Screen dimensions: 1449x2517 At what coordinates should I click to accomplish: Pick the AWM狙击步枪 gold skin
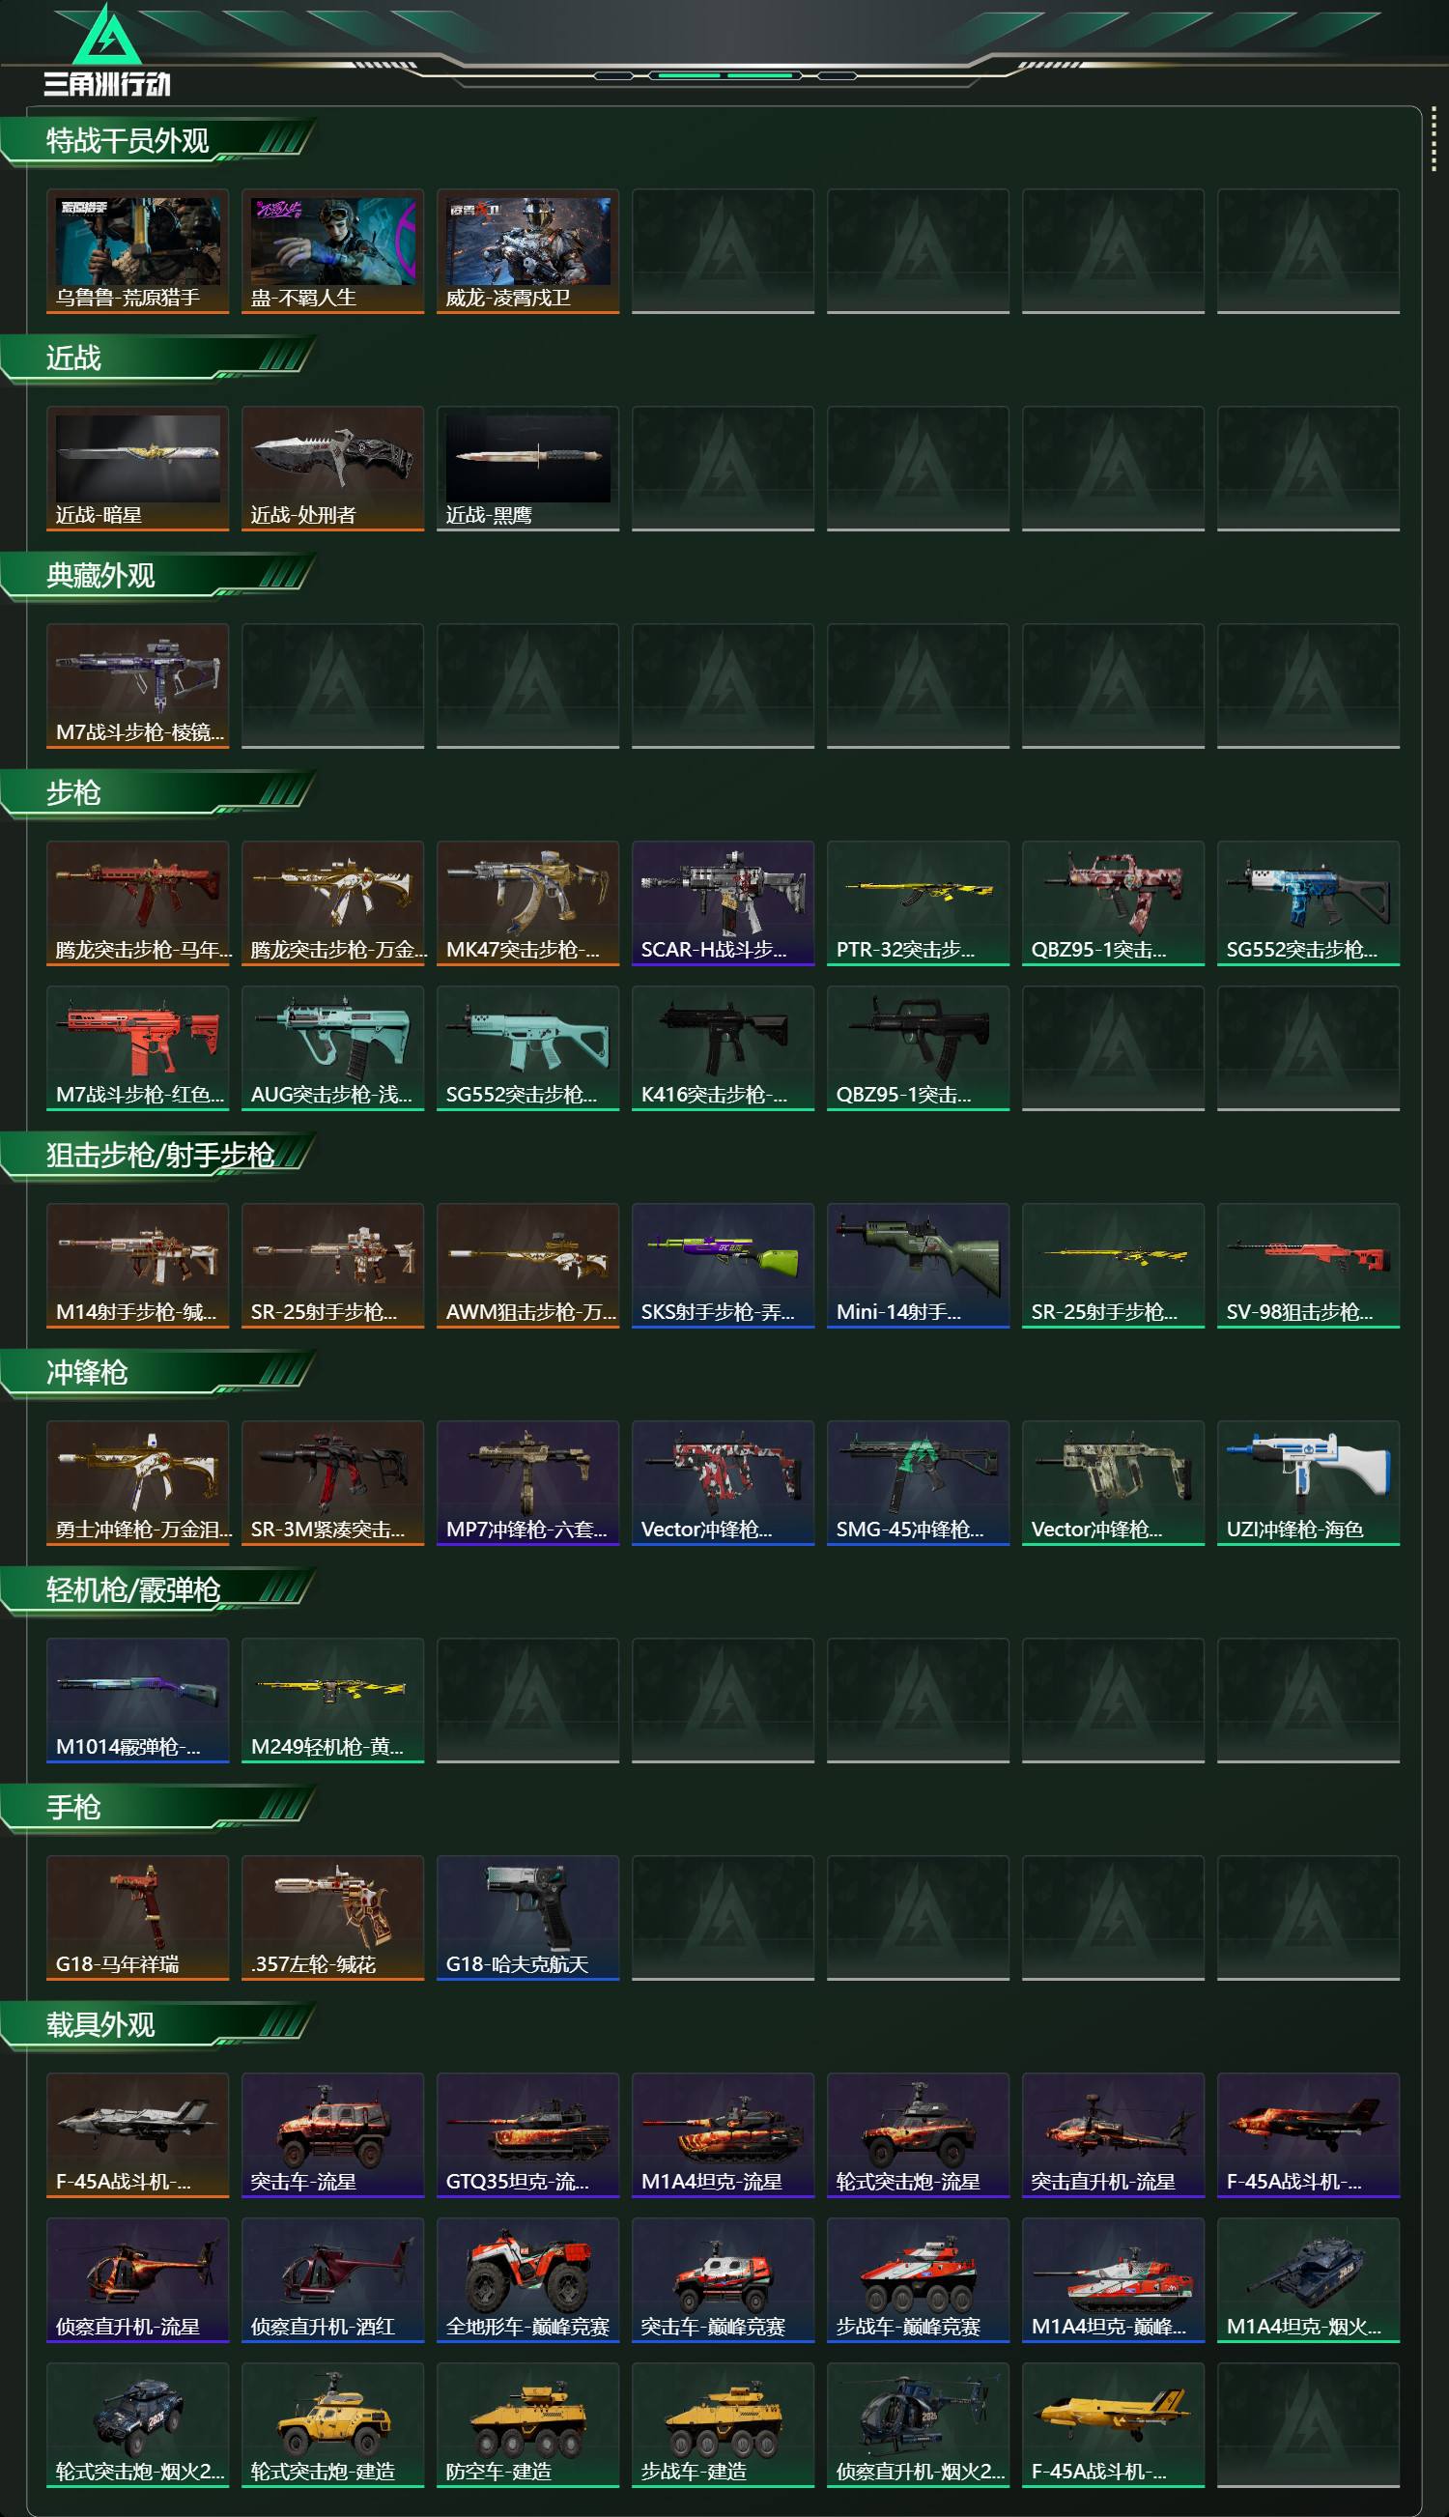527,1265
